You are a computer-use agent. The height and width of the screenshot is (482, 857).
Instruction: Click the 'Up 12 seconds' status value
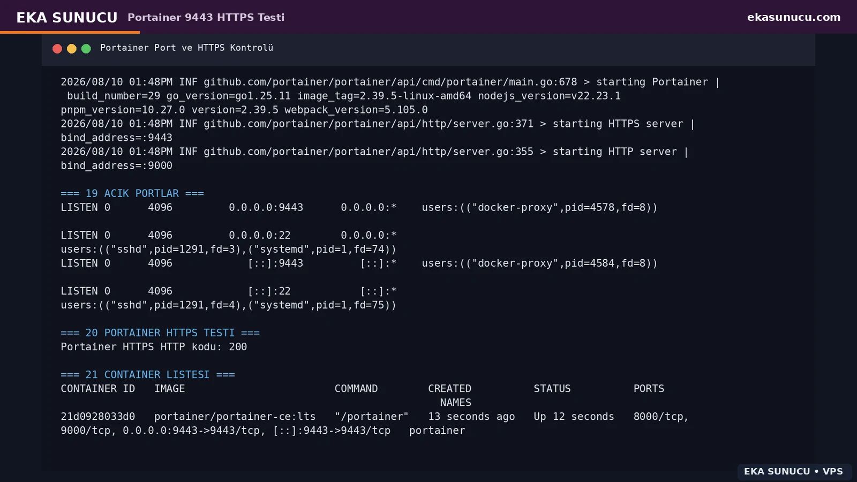[x=574, y=416]
